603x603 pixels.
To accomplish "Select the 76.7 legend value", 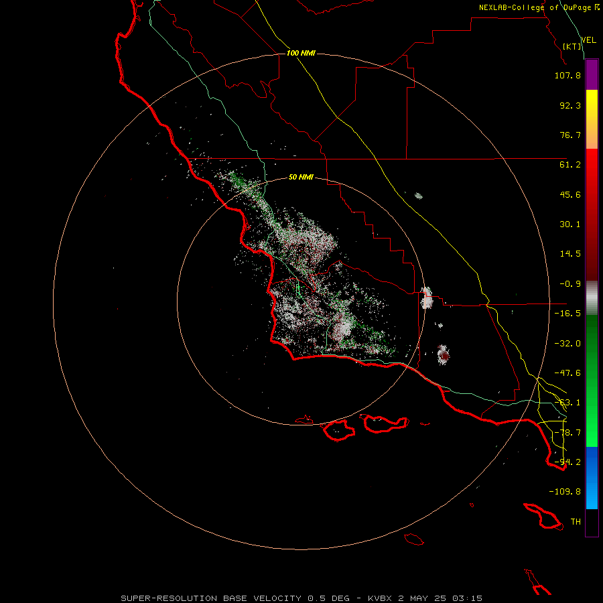I will (570, 135).
